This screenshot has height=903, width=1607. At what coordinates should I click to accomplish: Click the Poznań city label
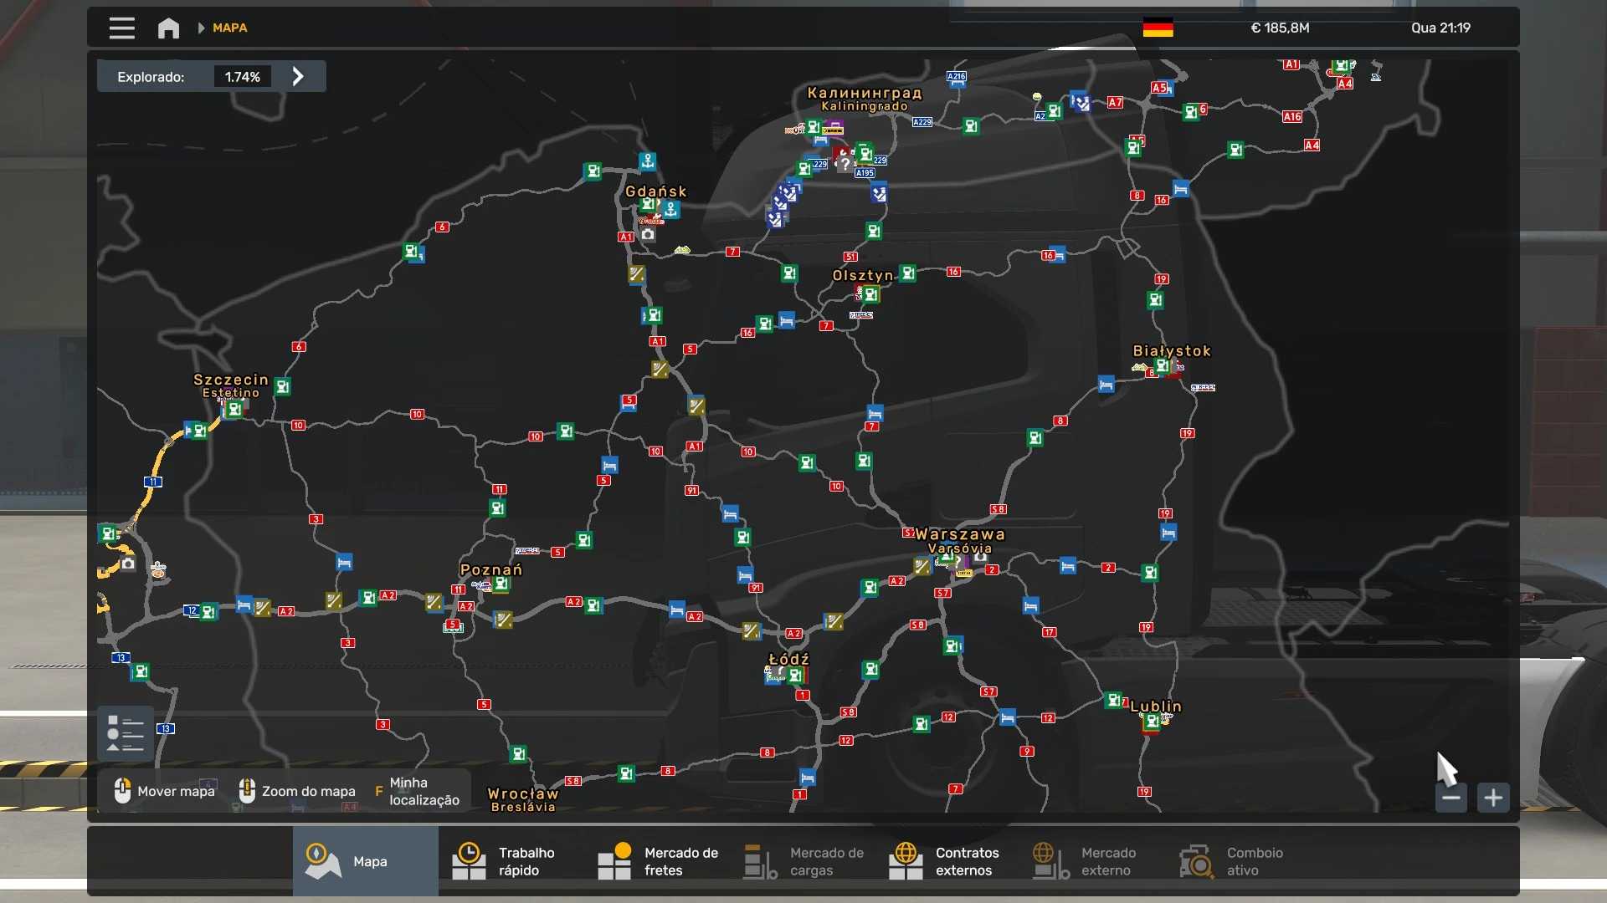(x=490, y=569)
